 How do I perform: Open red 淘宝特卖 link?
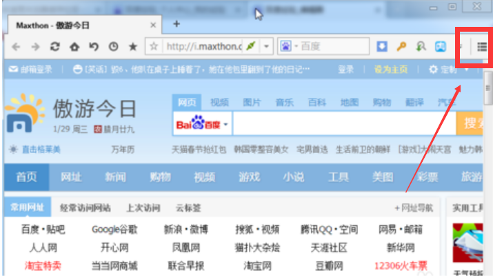point(43,266)
